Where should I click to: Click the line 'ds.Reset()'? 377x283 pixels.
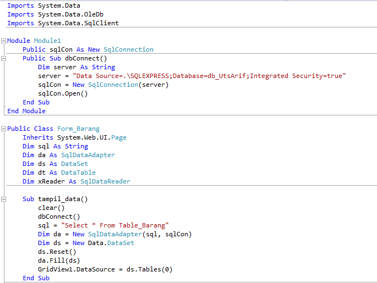(57, 252)
